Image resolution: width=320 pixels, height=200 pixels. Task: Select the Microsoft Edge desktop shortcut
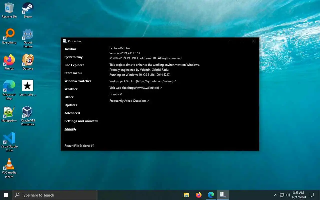pos(9,90)
